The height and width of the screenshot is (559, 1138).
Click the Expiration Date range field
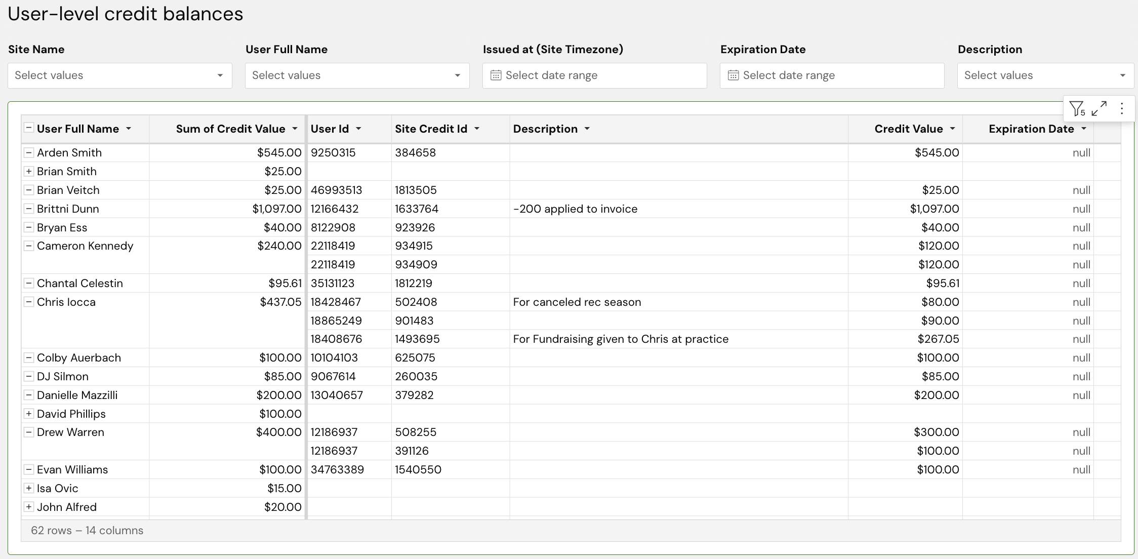coord(832,75)
